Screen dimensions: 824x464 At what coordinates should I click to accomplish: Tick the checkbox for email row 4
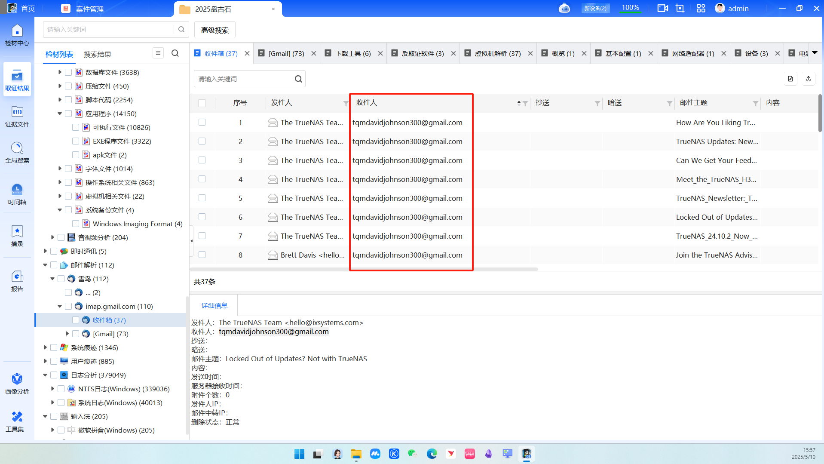(x=202, y=179)
